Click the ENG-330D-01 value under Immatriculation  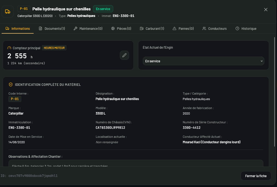pos(19,128)
